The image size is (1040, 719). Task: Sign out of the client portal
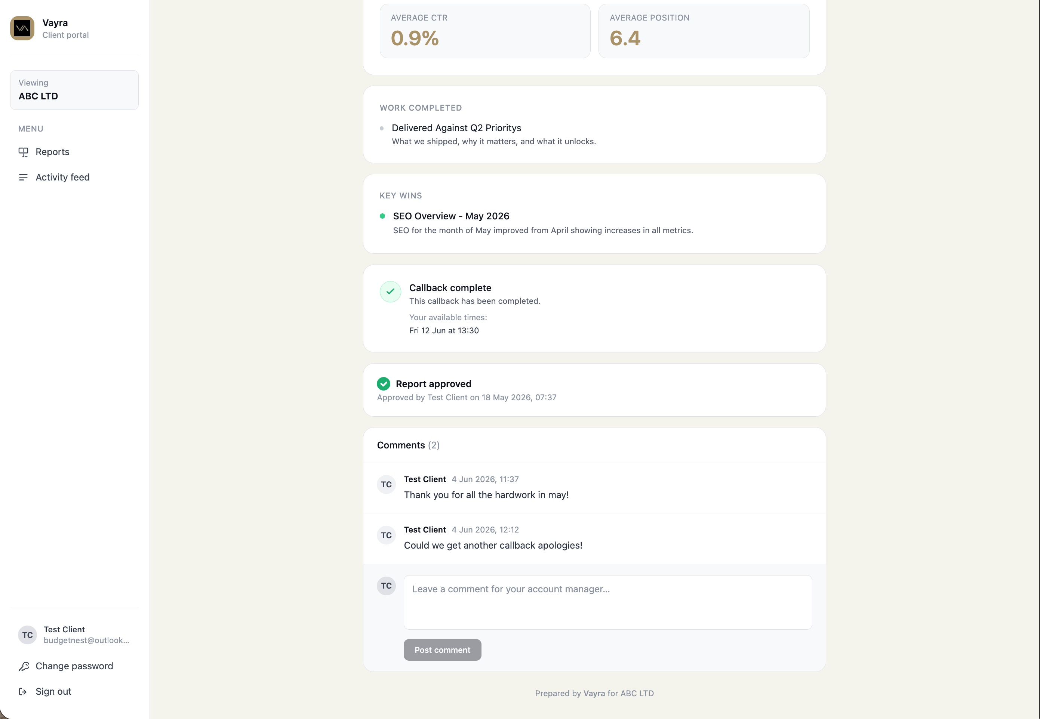[74, 691]
